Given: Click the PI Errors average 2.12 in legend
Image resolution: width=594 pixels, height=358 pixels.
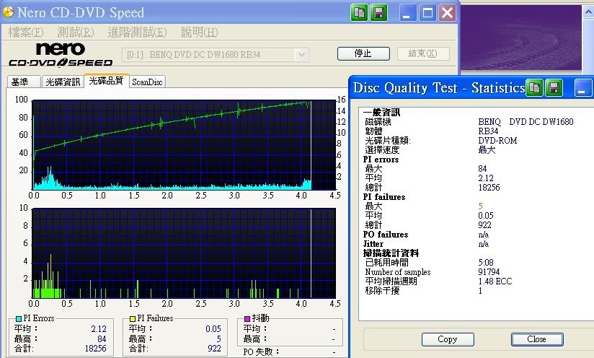Looking at the screenshot, I should tap(99, 329).
